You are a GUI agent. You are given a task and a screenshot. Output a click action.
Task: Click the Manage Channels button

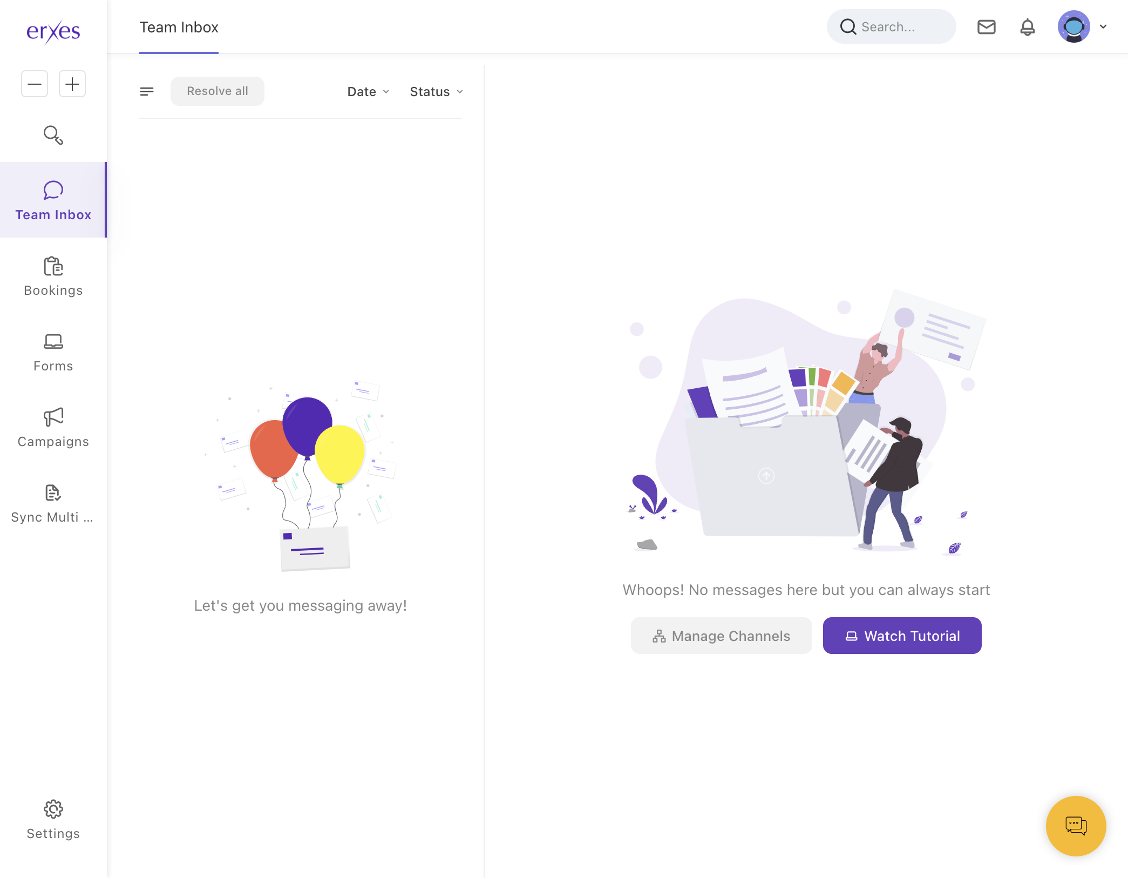(722, 636)
